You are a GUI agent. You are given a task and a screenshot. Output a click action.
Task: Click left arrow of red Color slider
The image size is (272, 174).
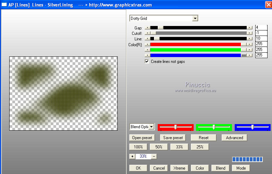pyautogui.click(x=147, y=44)
